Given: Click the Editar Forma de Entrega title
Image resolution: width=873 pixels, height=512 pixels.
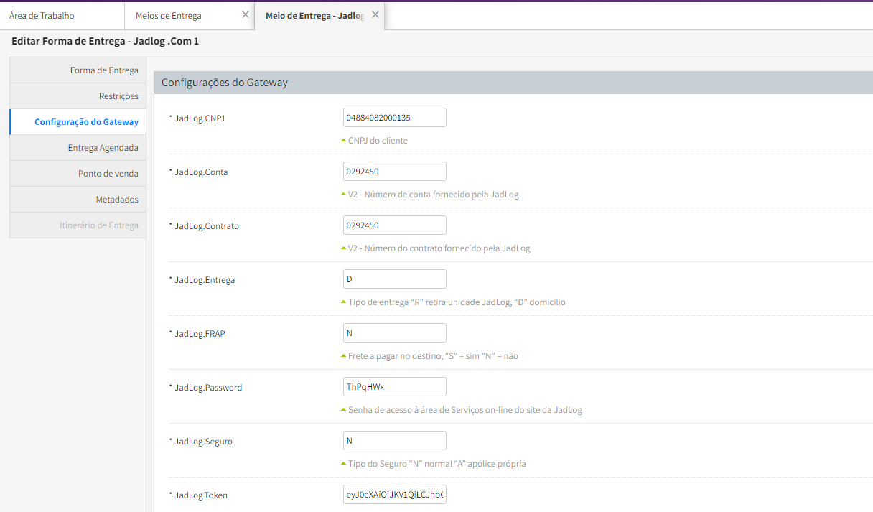Looking at the screenshot, I should pyautogui.click(x=106, y=41).
